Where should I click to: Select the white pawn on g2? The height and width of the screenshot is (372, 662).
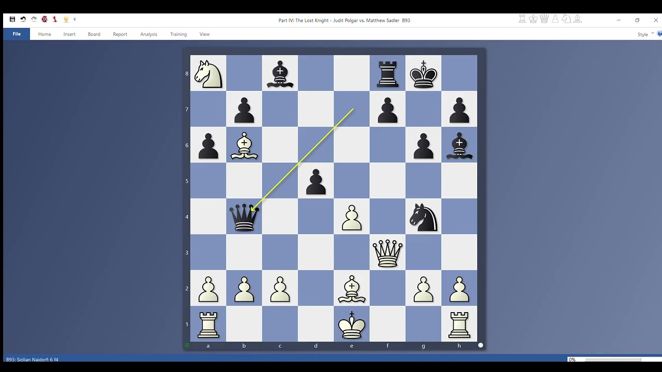pyautogui.click(x=424, y=288)
